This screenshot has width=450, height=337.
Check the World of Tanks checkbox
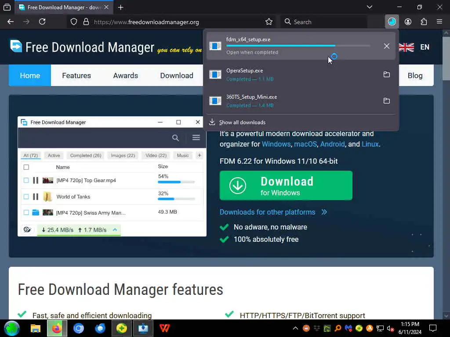pyautogui.click(x=26, y=197)
